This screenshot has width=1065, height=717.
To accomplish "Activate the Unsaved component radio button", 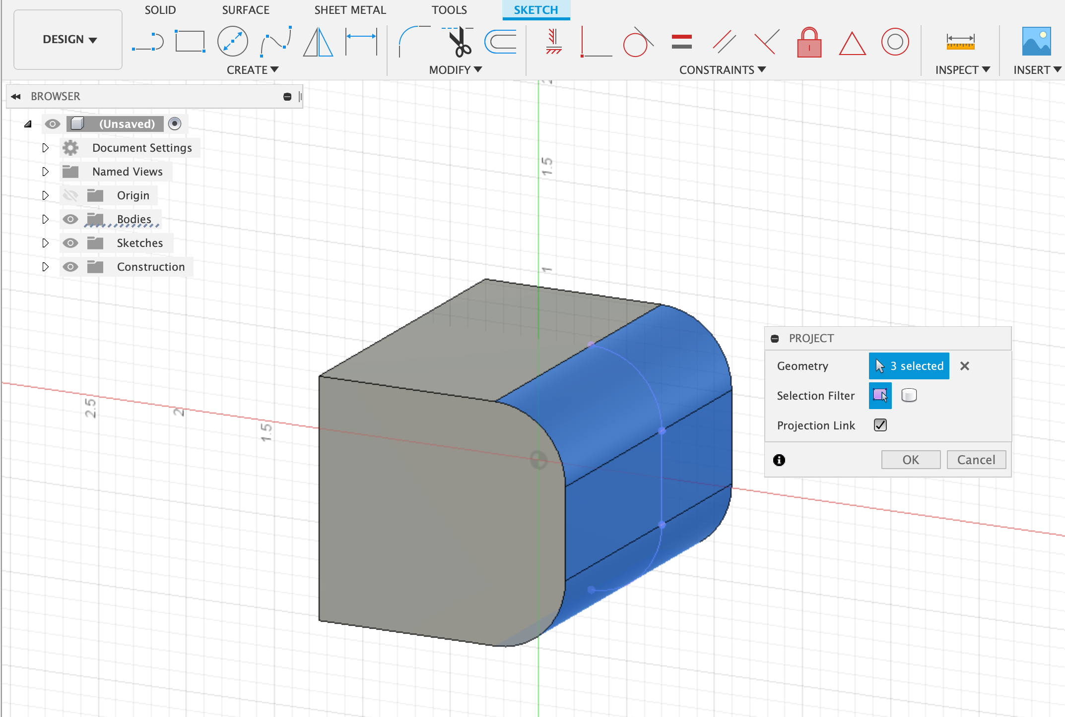I will coord(175,123).
